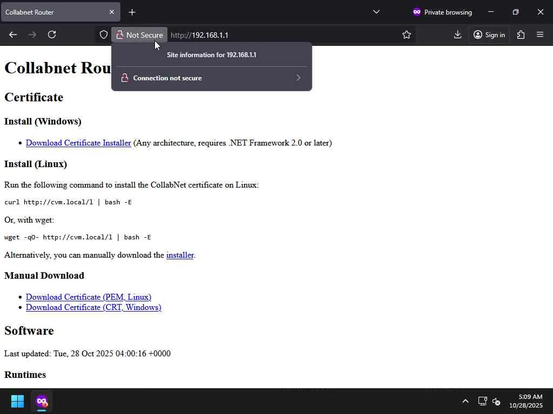Open the taskbar clock and date
This screenshot has height=414, width=553.
(526, 401)
